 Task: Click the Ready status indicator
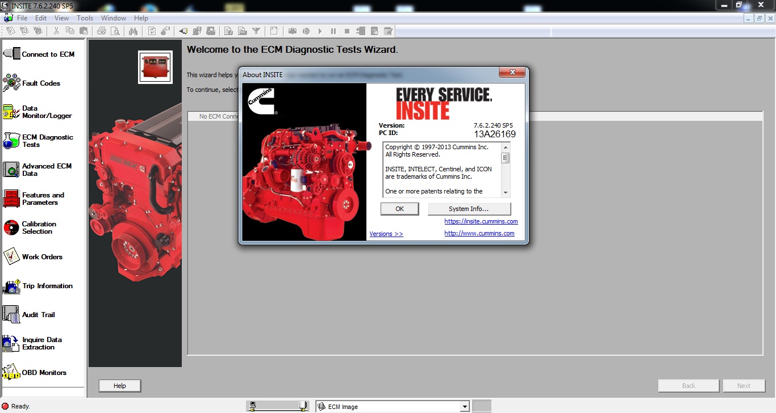(x=16, y=406)
